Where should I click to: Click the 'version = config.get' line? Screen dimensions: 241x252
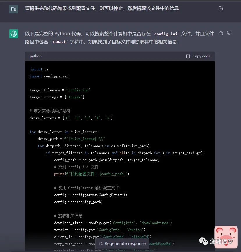point(100,230)
